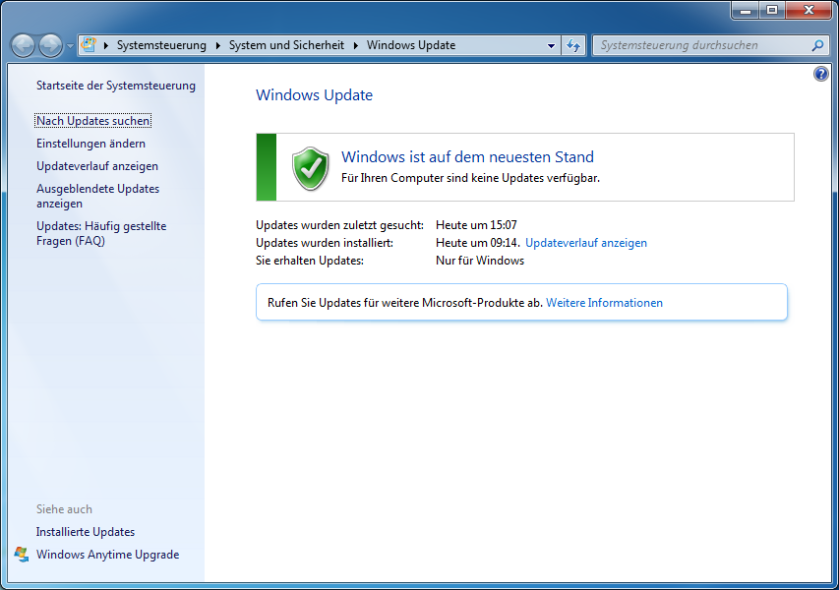Viewport: 839px width, 590px height.
Task: Click 'Heute um 15:07' value
Action: (476, 225)
